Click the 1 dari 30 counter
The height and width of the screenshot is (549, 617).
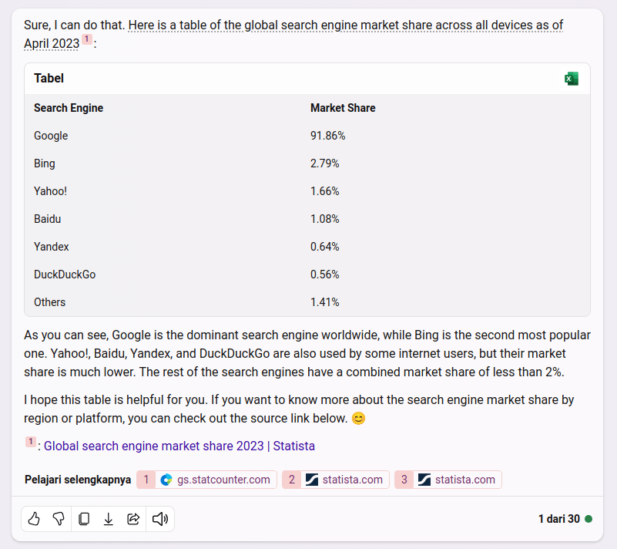click(558, 519)
